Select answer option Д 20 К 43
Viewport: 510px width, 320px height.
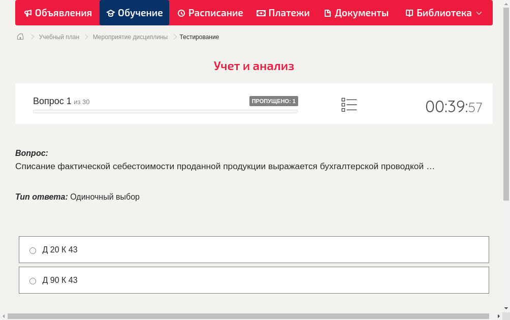pos(33,250)
